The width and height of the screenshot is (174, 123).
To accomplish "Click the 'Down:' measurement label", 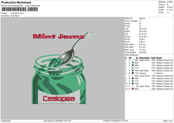I will pyautogui.click(x=128, y=37).
